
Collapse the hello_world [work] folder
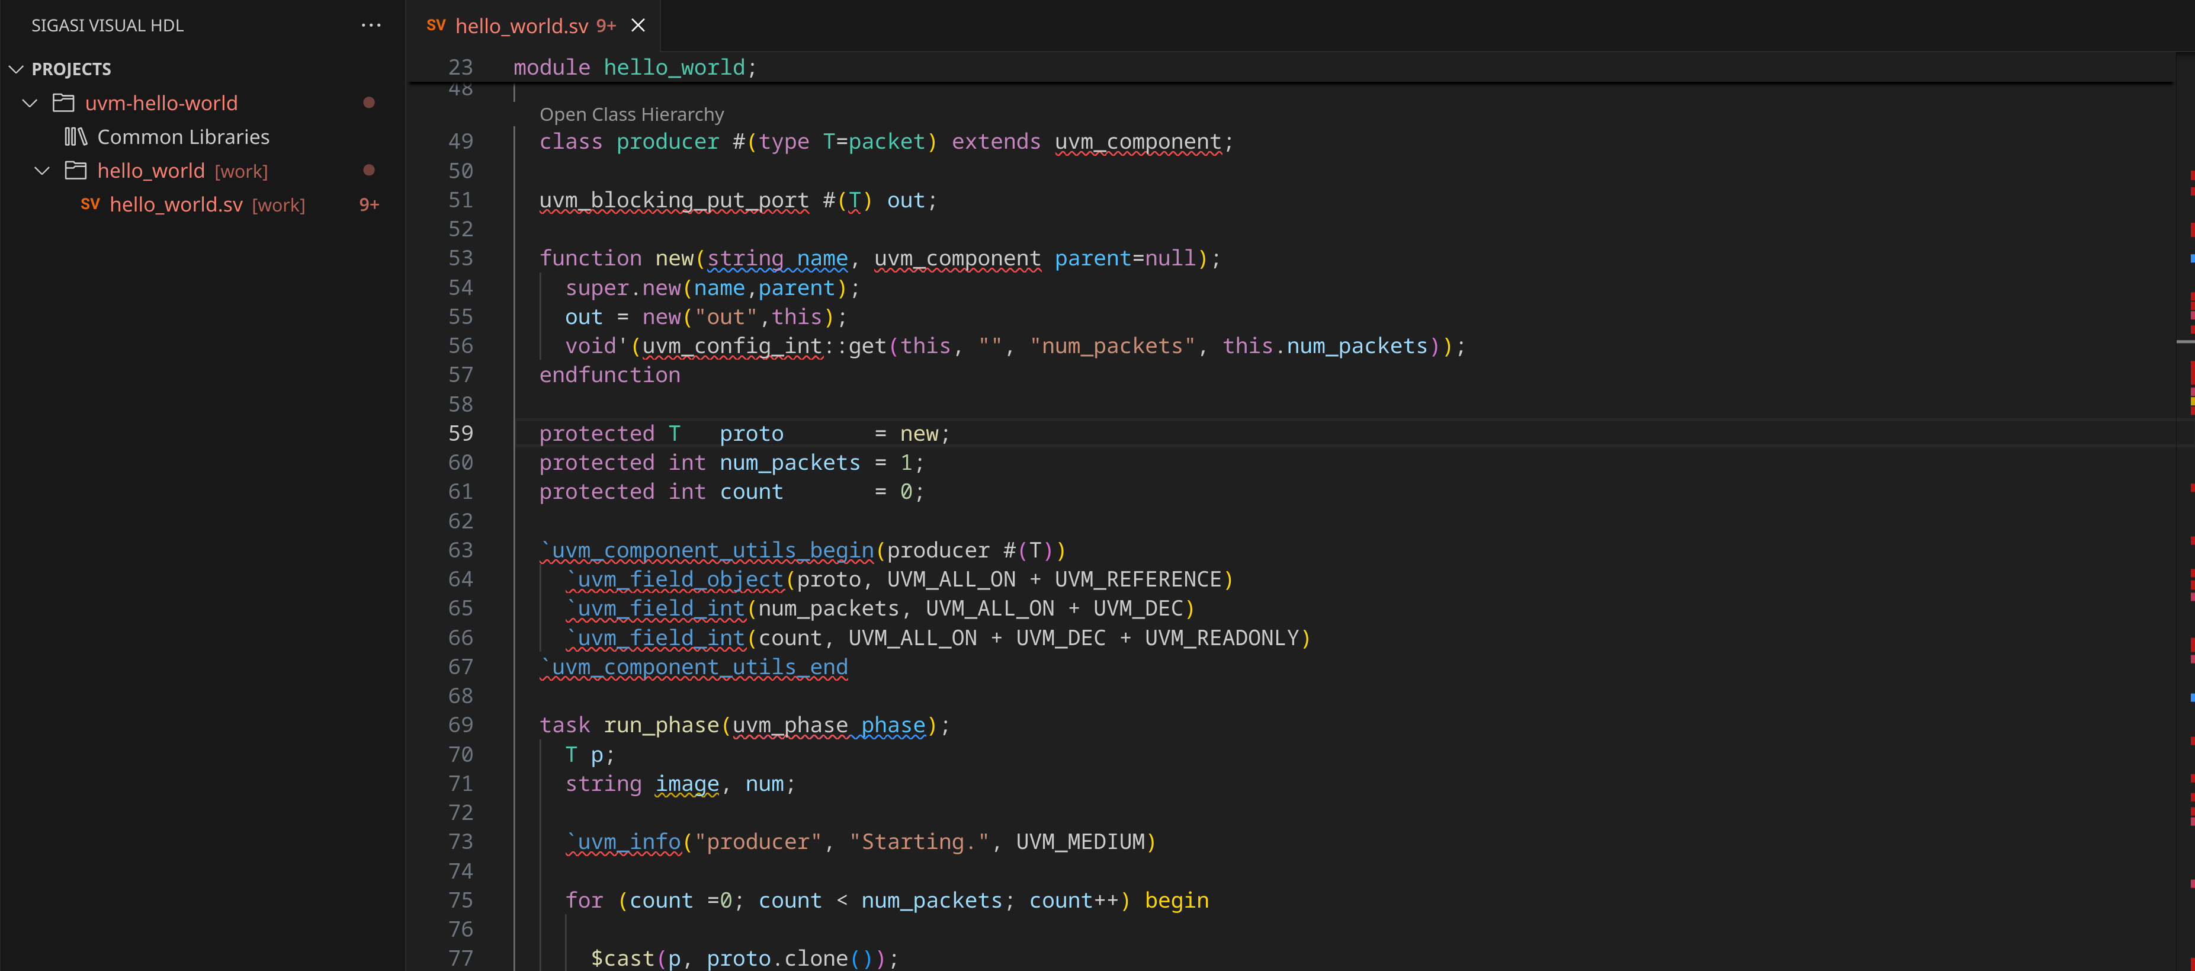pos(41,171)
